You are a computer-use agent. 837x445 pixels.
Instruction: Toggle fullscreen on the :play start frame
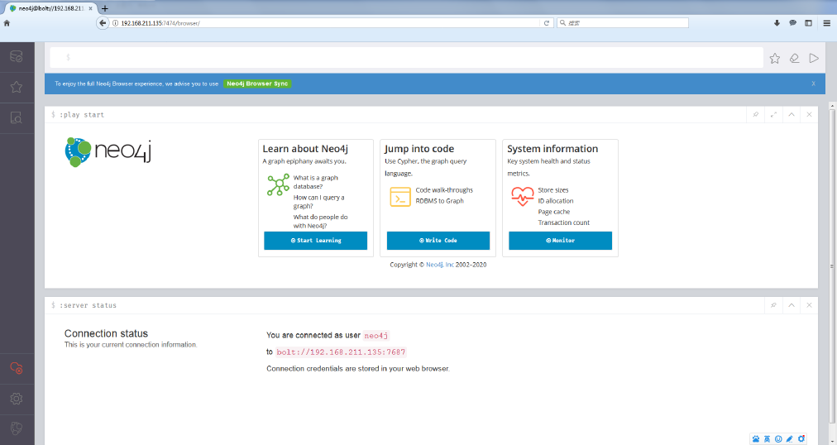[773, 115]
